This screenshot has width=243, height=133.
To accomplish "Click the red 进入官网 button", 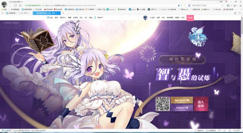I will tap(201, 104).
